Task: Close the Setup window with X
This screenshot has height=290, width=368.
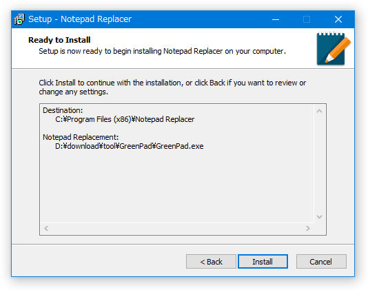Action: pos(338,19)
